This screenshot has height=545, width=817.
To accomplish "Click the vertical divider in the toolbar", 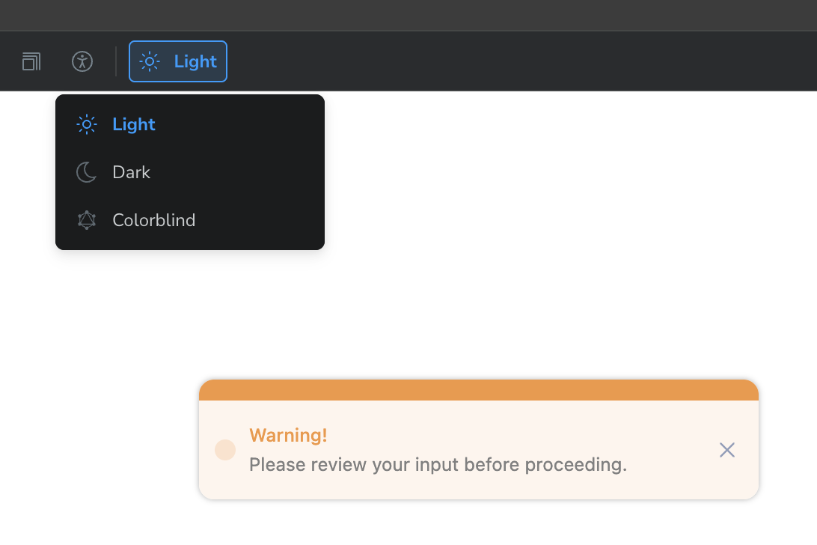I will pos(116,61).
